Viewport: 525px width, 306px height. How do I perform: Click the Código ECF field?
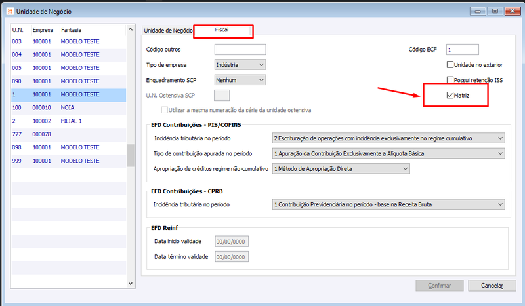point(463,50)
